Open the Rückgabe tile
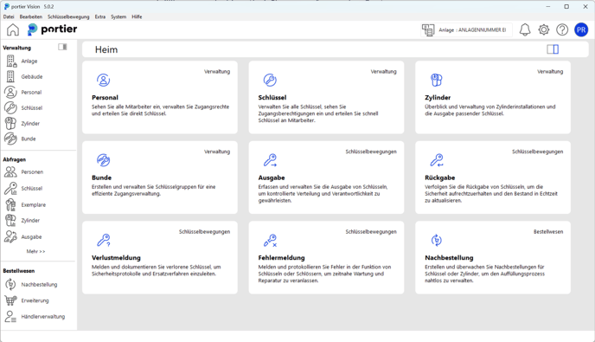 493,177
